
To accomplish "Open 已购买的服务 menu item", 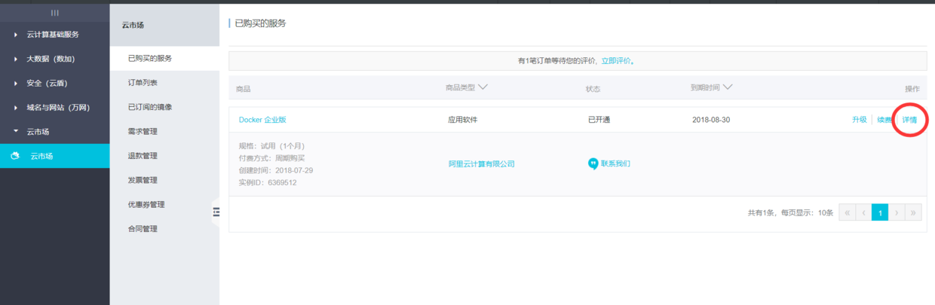I will pyautogui.click(x=150, y=59).
